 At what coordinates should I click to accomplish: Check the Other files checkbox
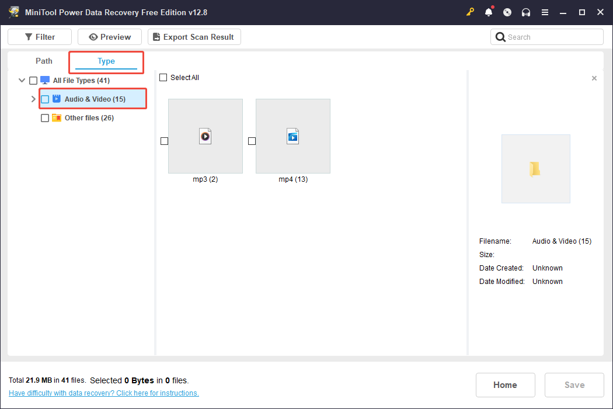point(45,117)
